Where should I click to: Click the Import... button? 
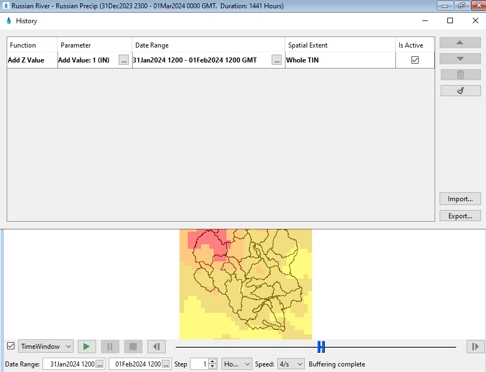click(x=460, y=199)
